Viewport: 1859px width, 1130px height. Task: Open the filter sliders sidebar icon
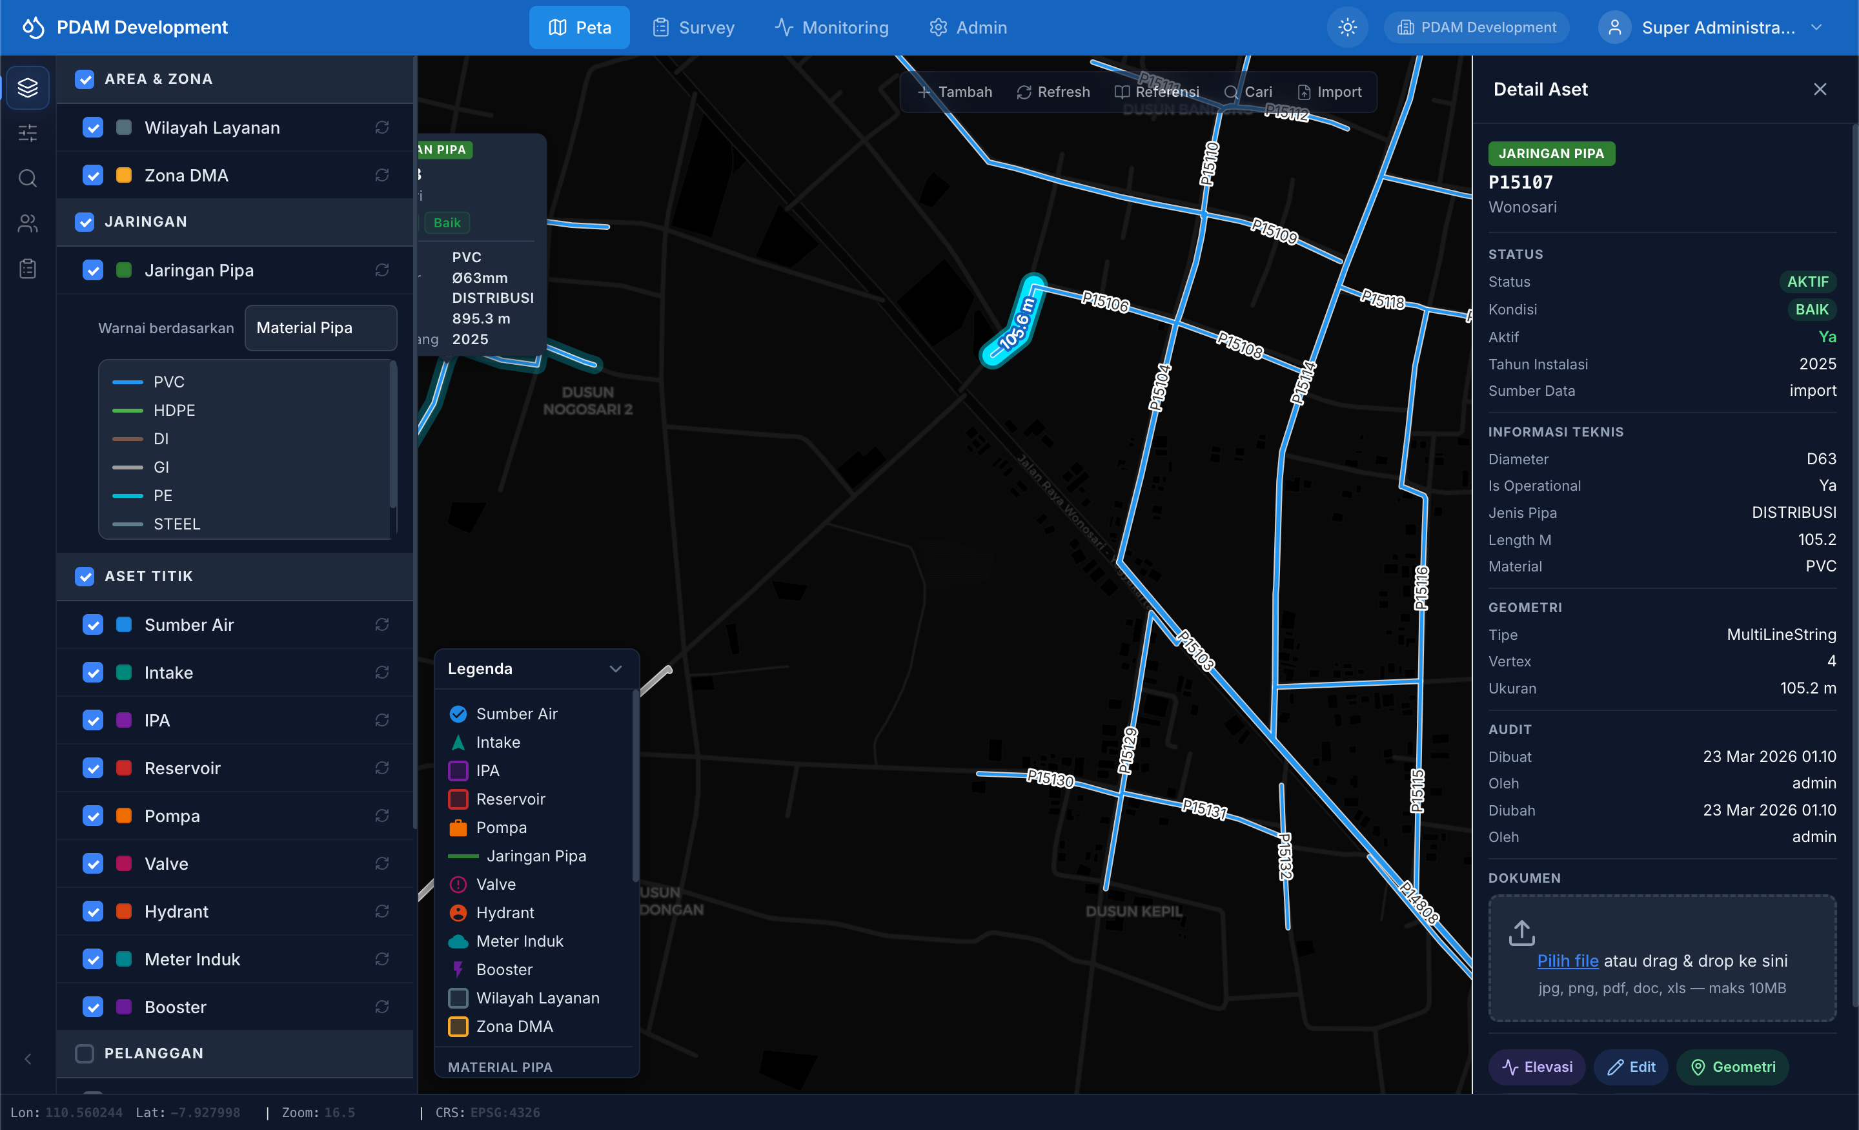coord(28,134)
